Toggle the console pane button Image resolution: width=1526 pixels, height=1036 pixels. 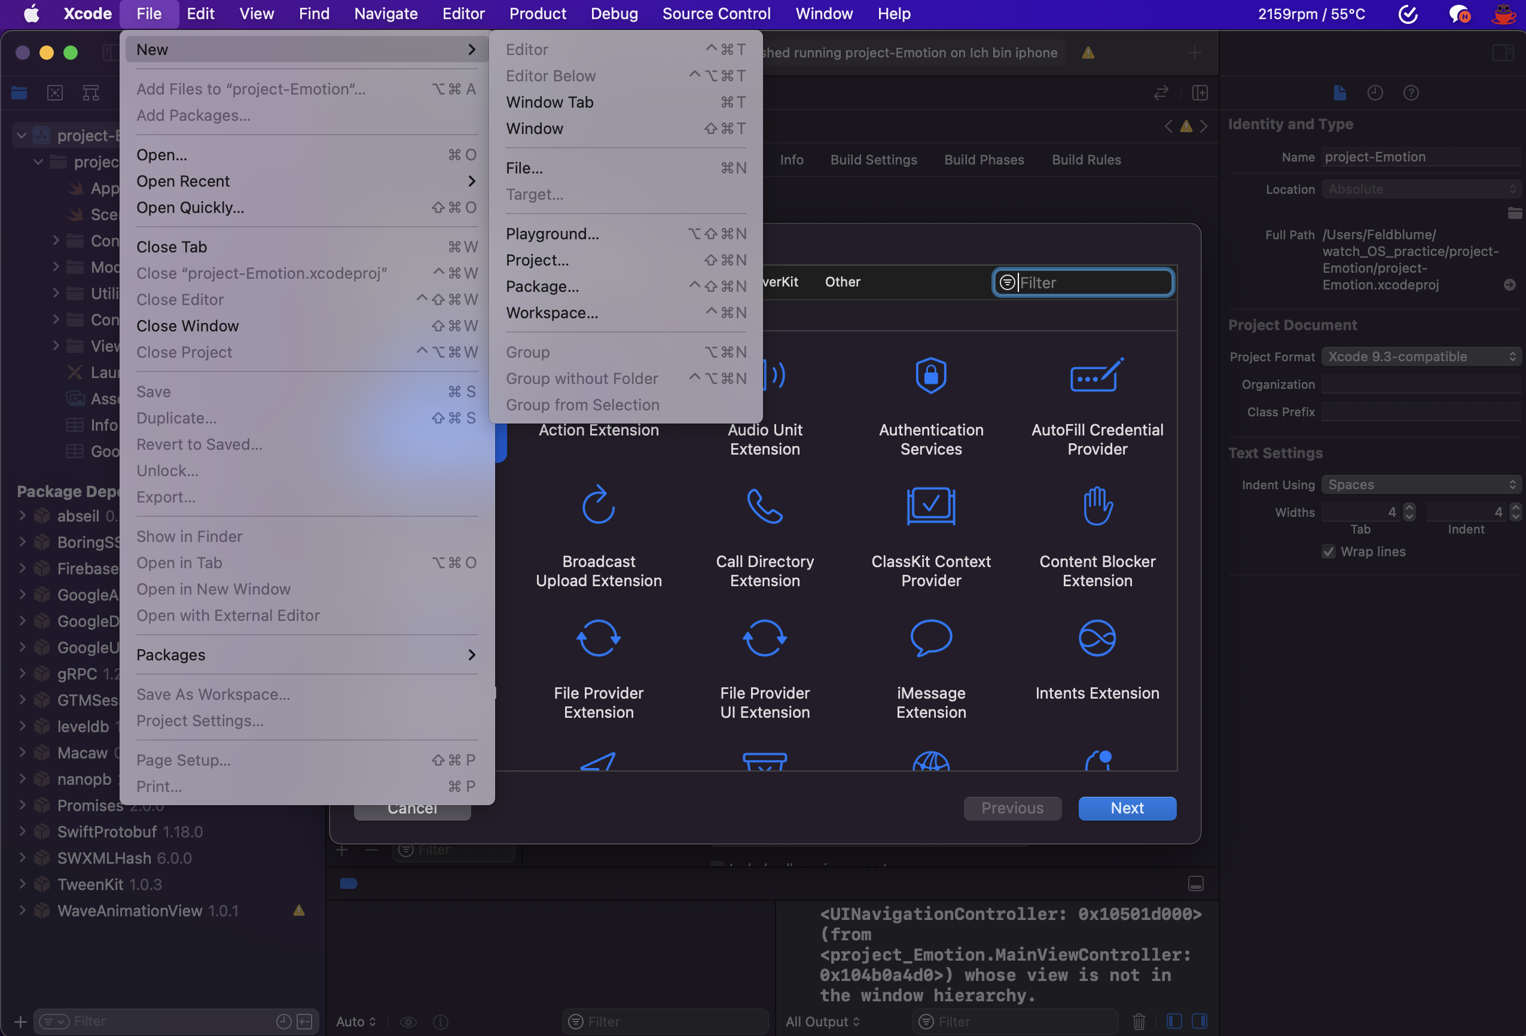pos(1198,1021)
